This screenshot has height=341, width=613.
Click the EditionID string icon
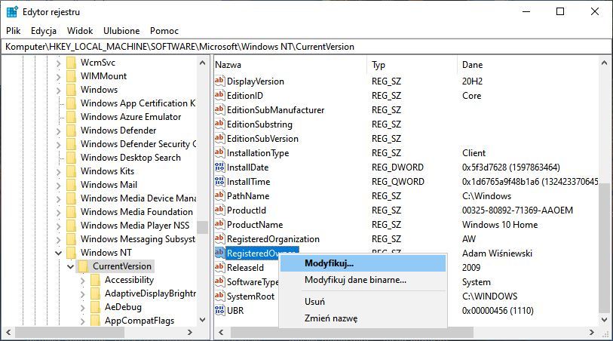pyautogui.click(x=220, y=96)
